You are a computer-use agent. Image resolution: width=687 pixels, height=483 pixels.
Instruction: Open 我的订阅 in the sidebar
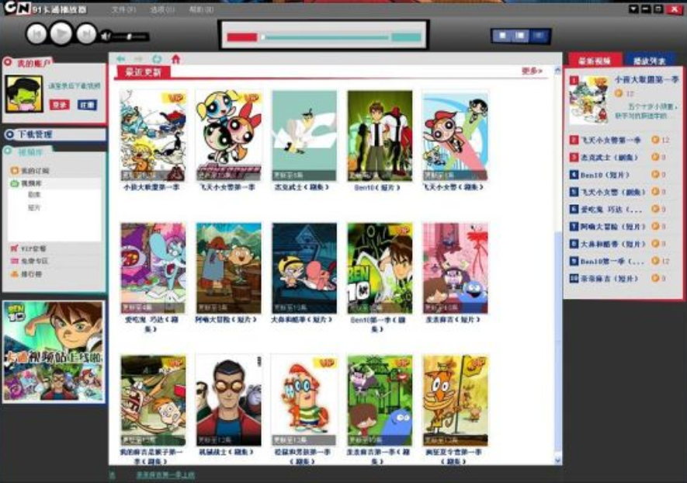coord(35,171)
